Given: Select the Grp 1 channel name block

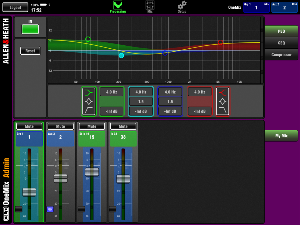Looking at the screenshot, I should tap(29, 139).
